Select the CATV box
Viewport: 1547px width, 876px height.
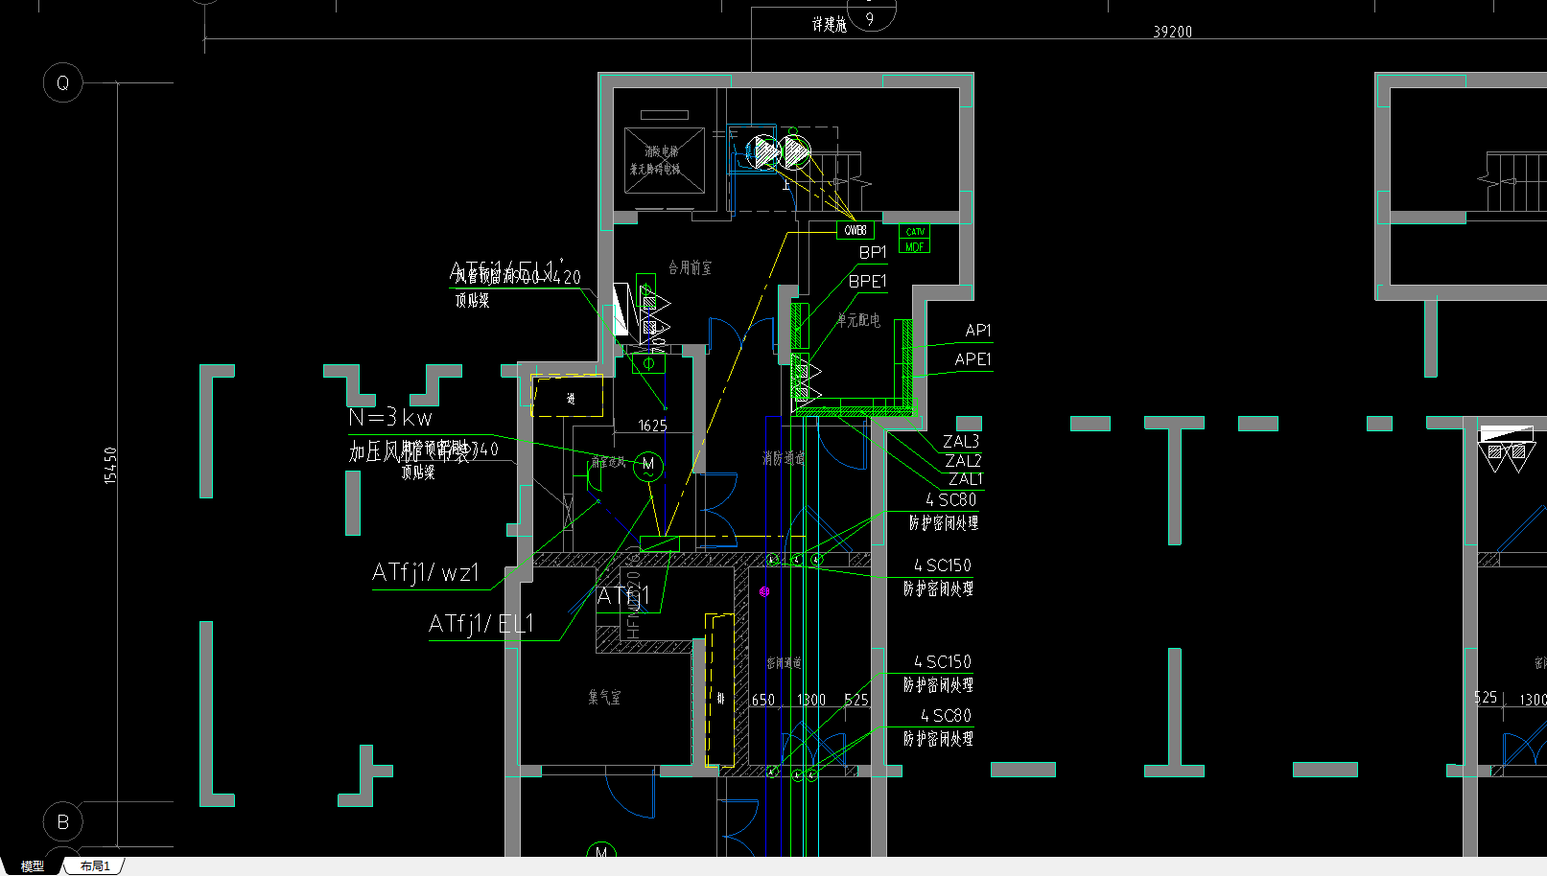(915, 231)
